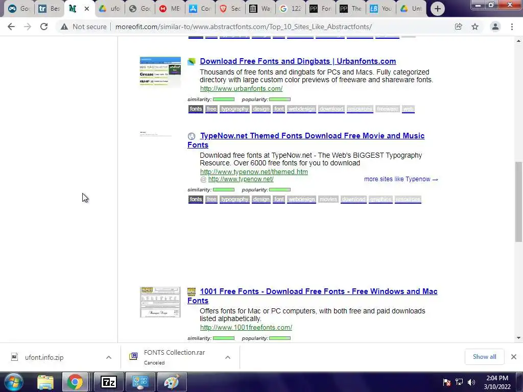
Task: Close the downloads bar
Action: click(514, 357)
